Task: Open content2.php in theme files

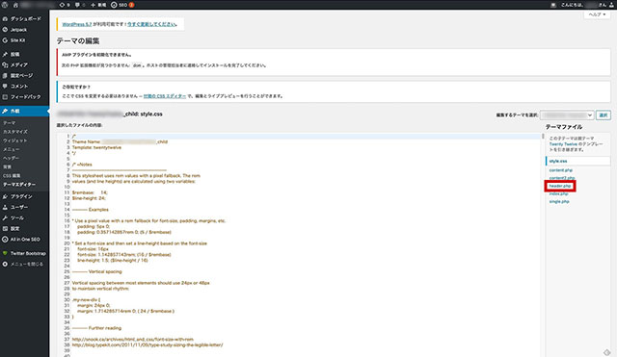Action: pos(562,178)
